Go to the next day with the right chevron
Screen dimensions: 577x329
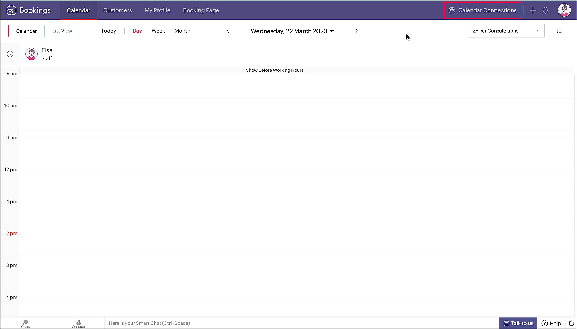357,31
